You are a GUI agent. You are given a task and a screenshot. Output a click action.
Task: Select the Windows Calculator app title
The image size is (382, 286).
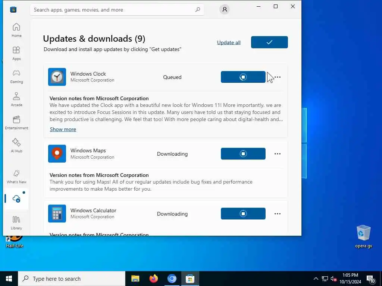(x=93, y=210)
